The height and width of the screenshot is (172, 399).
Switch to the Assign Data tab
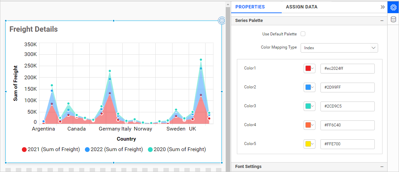pyautogui.click(x=302, y=7)
